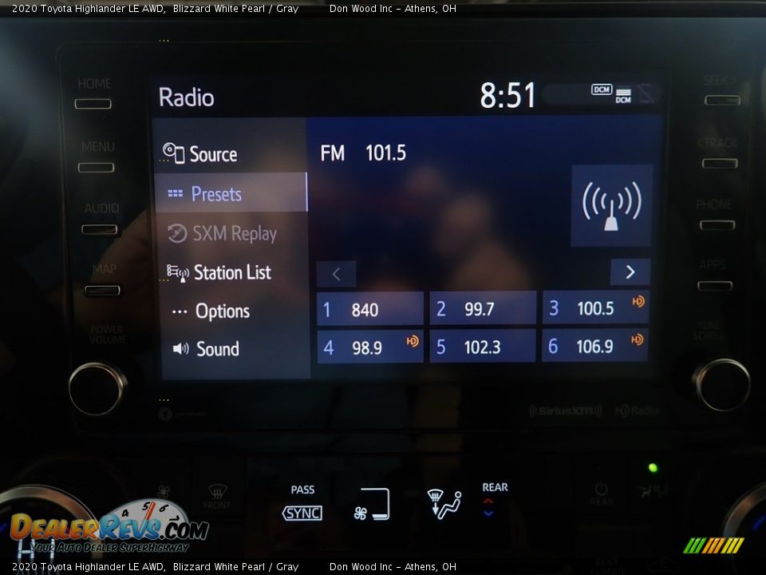Toggle the PASS SYNC climate button
The image size is (766, 575).
tap(302, 512)
